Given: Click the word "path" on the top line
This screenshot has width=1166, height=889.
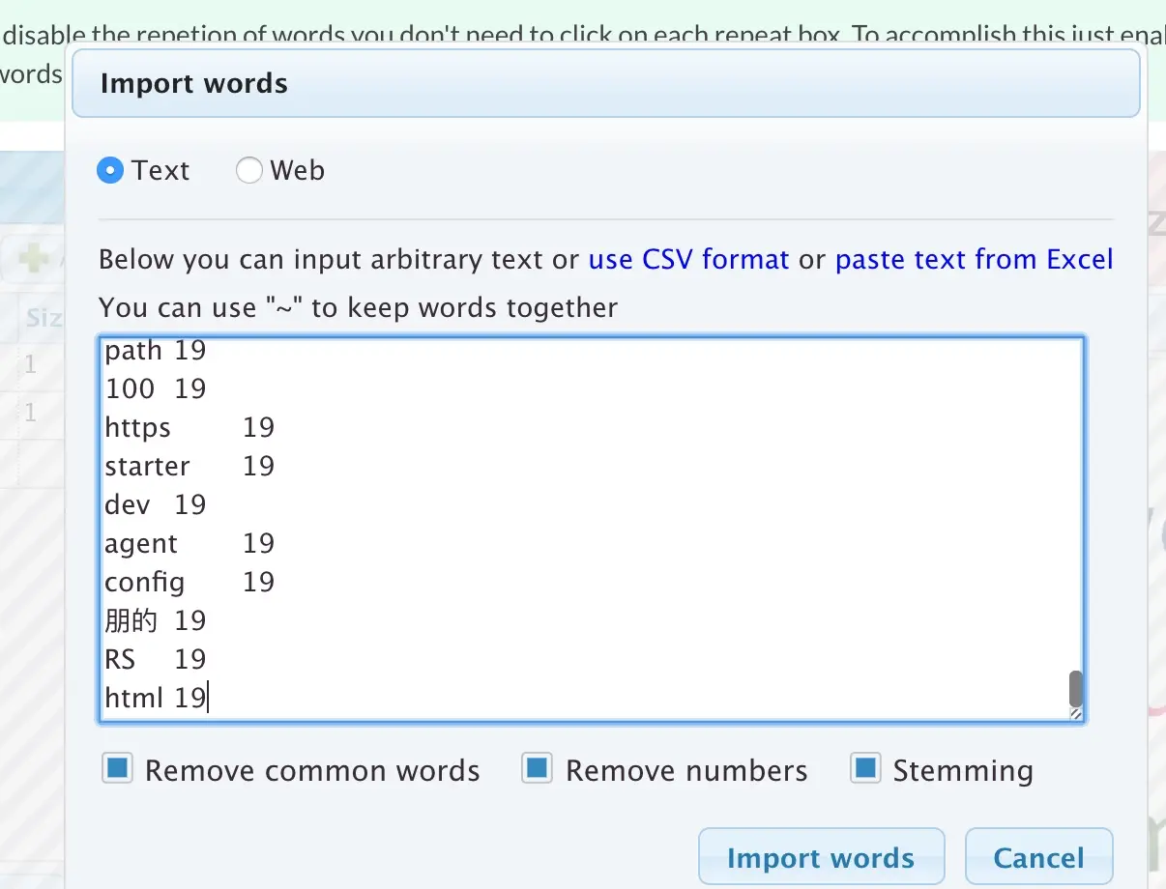Looking at the screenshot, I should pyautogui.click(x=133, y=351).
